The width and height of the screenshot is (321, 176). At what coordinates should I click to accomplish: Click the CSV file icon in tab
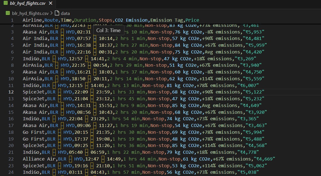pyautogui.click(x=6, y=3)
